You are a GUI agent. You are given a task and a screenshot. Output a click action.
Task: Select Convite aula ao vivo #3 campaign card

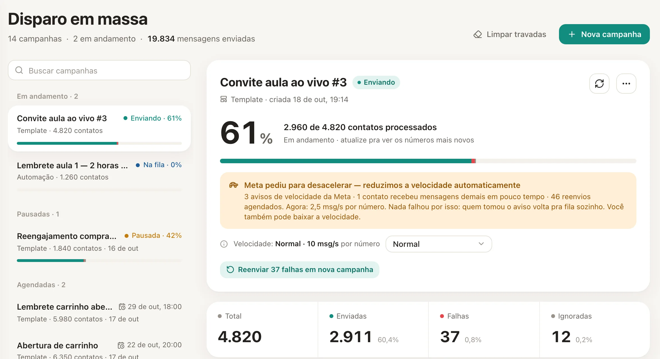coord(99,128)
